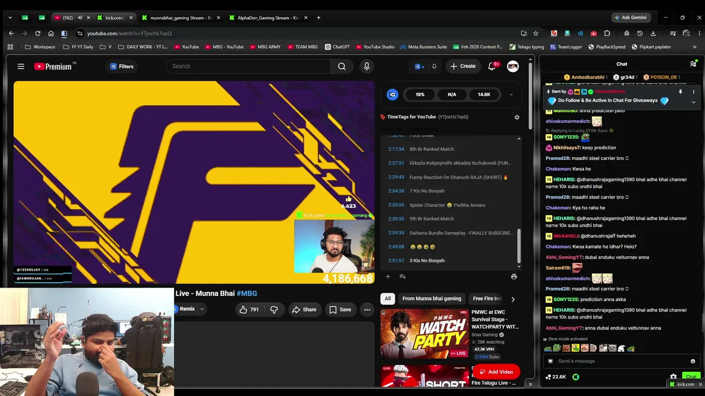
Task: Print the timetags with printer icon
Action: pos(514,277)
